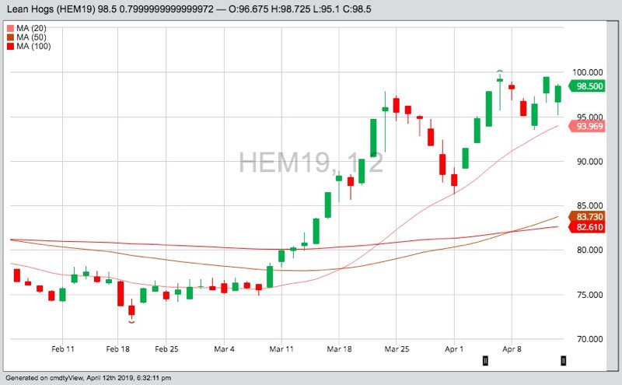
Task: Click the Feb 25 date label
Action: point(166,349)
